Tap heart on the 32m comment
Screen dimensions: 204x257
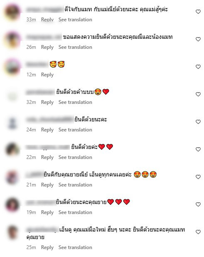click(x=198, y=94)
